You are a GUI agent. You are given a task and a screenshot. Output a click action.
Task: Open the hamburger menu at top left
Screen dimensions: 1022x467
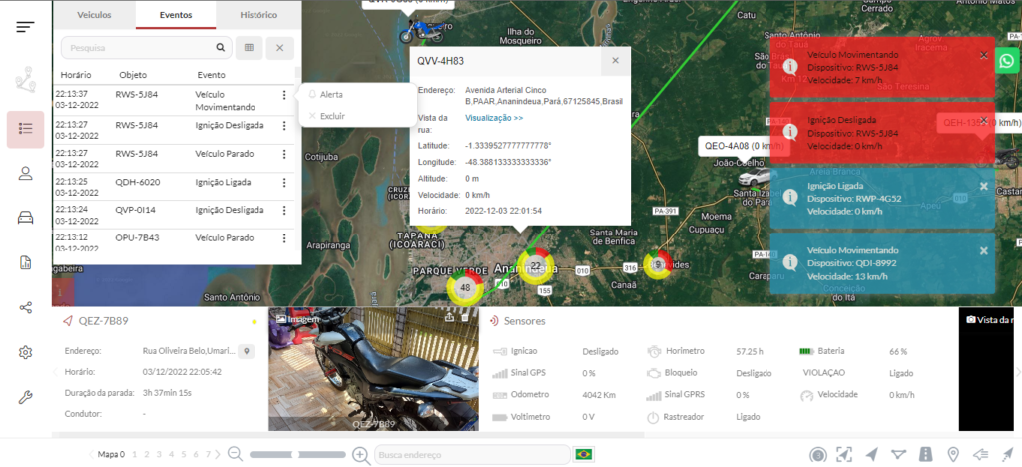(25, 26)
